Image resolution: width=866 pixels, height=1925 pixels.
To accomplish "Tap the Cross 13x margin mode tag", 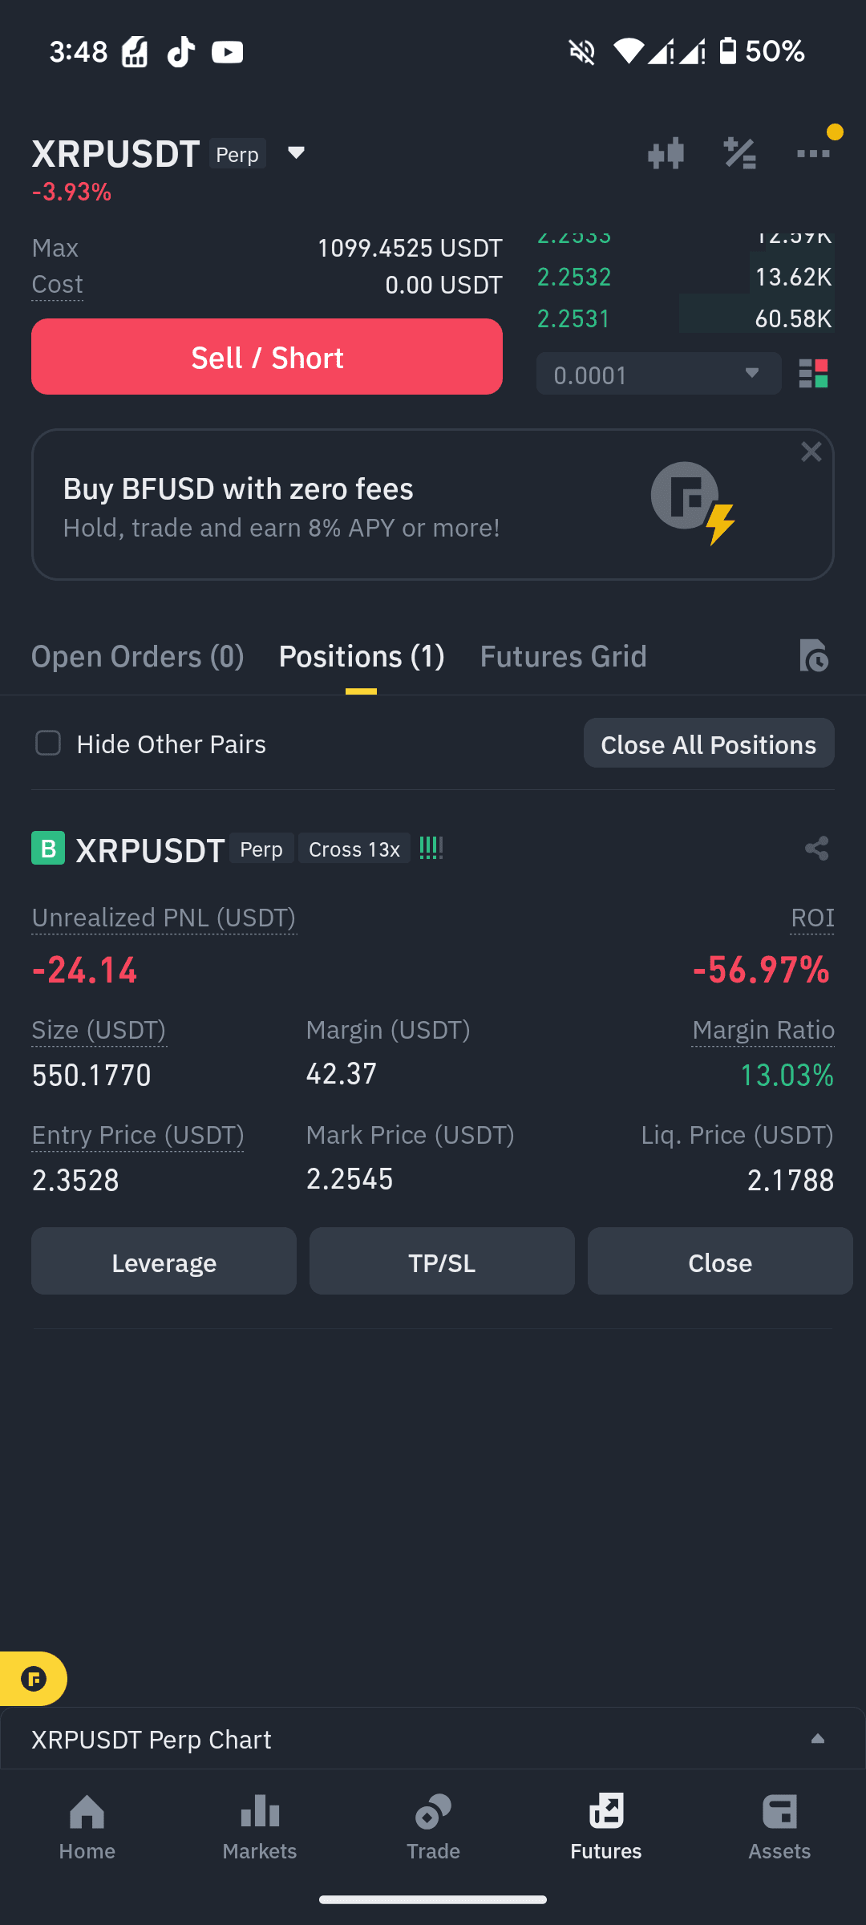I will click(x=354, y=849).
